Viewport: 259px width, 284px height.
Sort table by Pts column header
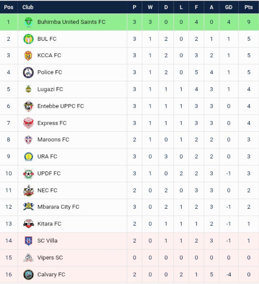[x=249, y=7]
